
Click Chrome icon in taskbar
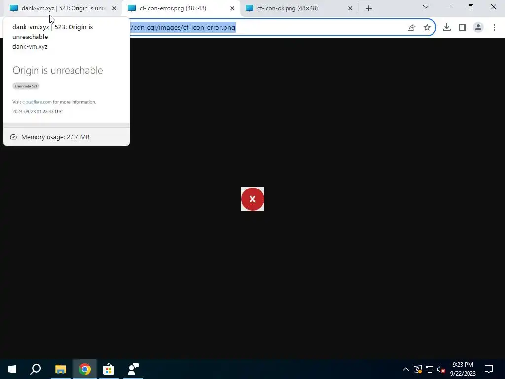(x=85, y=369)
